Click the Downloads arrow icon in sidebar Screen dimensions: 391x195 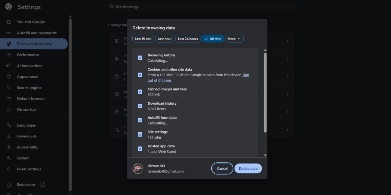(x=9, y=136)
